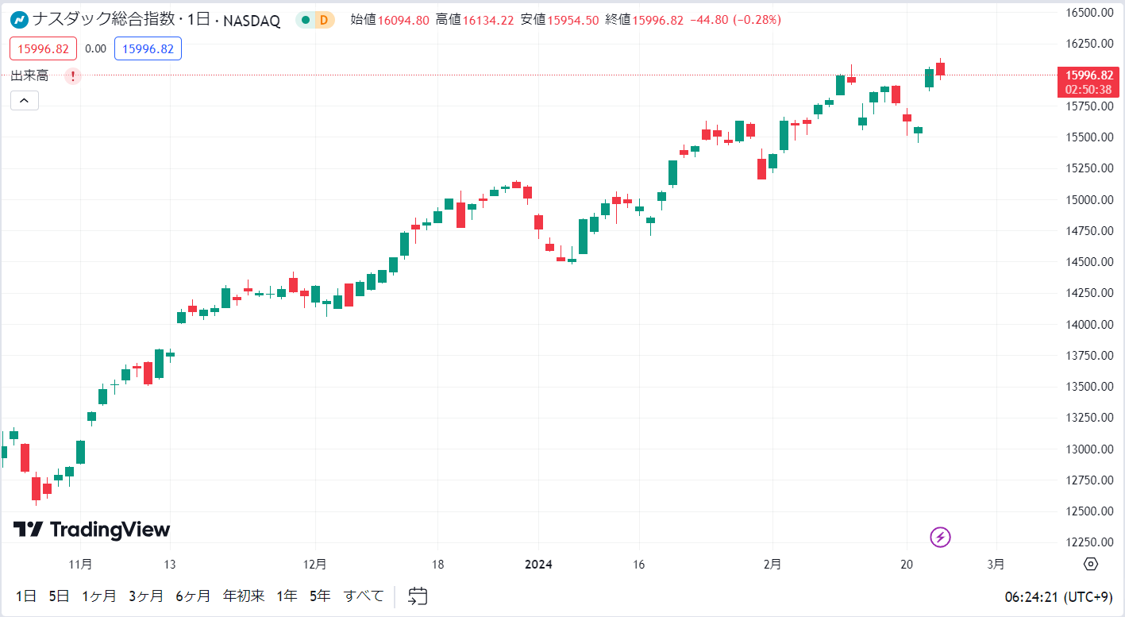Open timezone menu showing 06:24:21 (UTC+9)

click(x=1058, y=596)
